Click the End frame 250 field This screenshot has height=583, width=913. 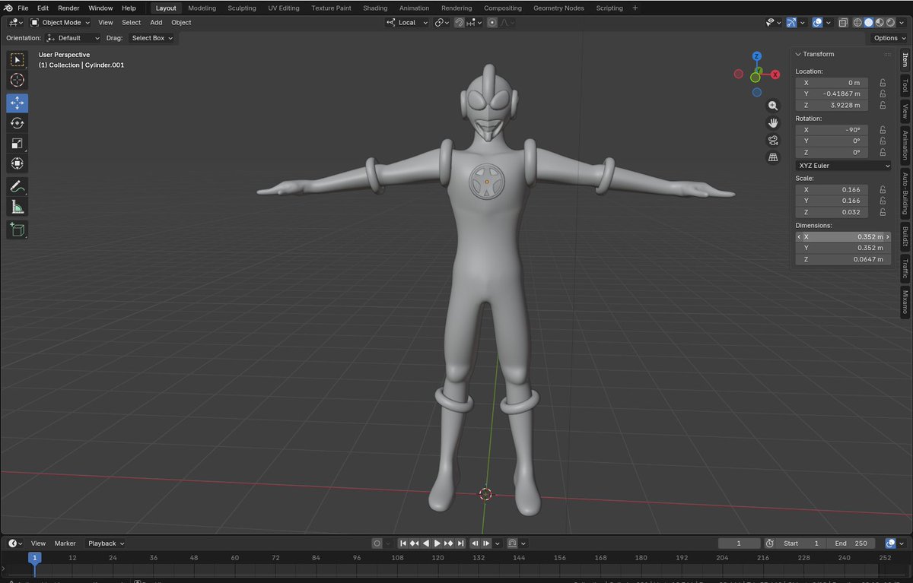point(851,543)
